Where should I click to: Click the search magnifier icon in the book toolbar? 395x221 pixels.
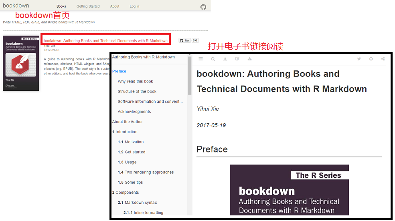click(x=213, y=59)
